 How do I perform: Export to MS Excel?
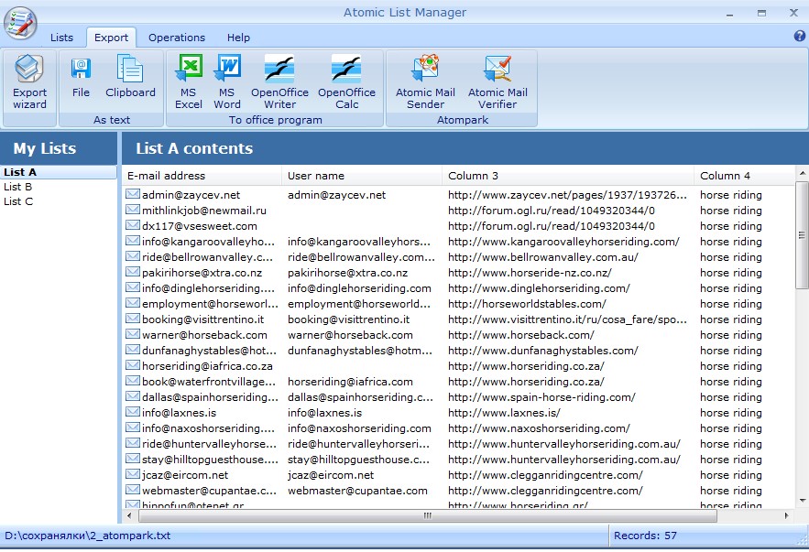(x=188, y=78)
